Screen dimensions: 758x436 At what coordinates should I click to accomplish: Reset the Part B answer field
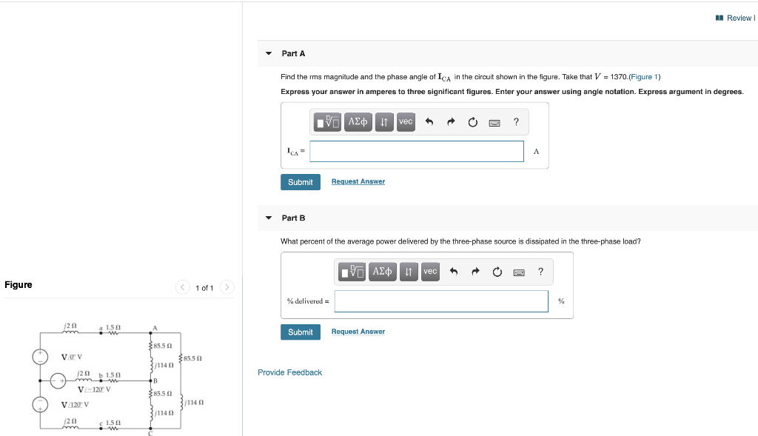click(x=497, y=272)
